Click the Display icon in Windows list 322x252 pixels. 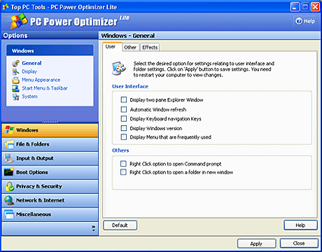click(x=15, y=71)
